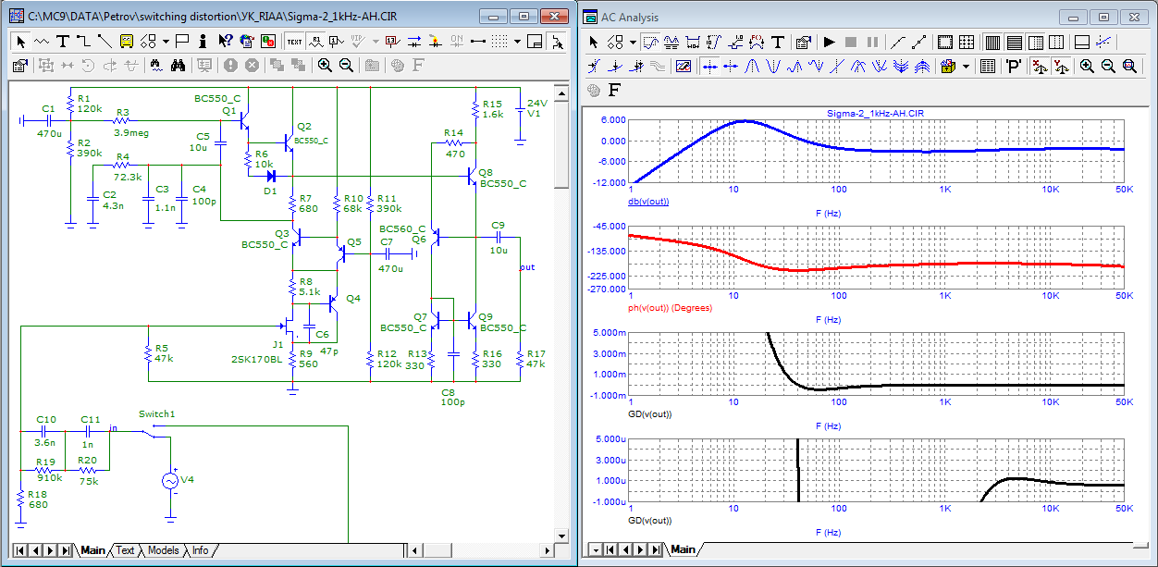The width and height of the screenshot is (1158, 567).
Task: Select the Text mode tool in schematic toolbar
Action: tap(63, 41)
